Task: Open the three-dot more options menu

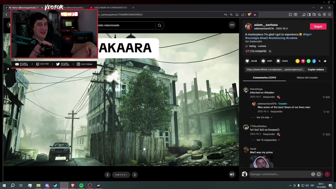Action: pyautogui.click(x=232, y=25)
